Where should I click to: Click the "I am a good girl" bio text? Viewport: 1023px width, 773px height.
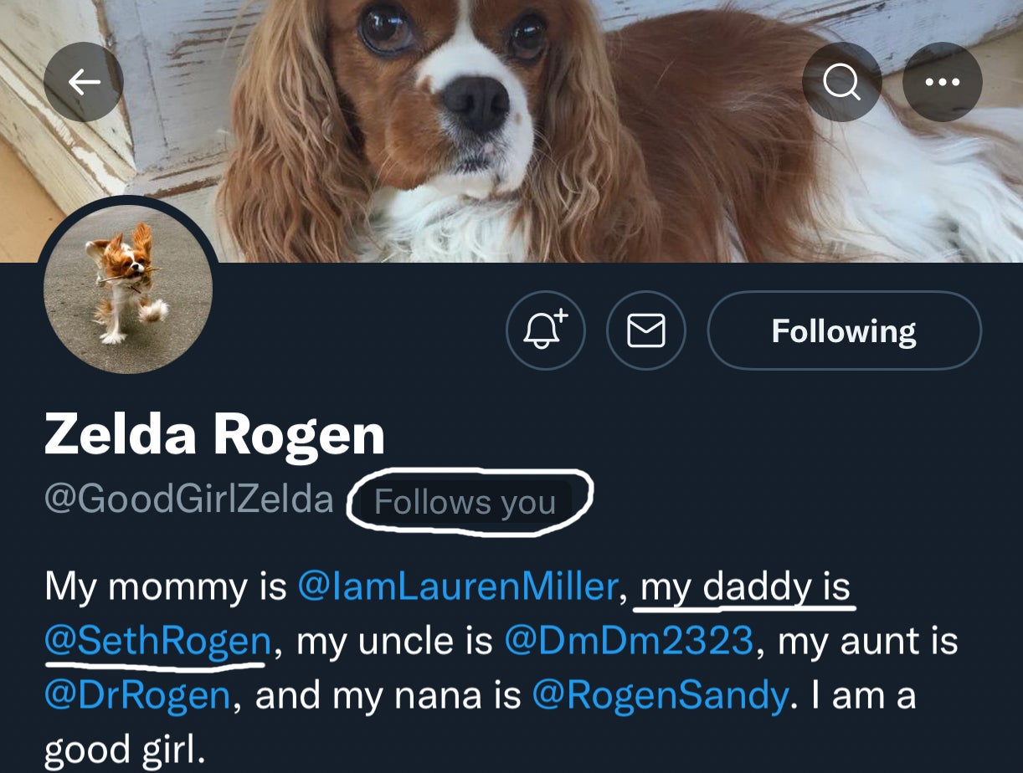pos(126,750)
